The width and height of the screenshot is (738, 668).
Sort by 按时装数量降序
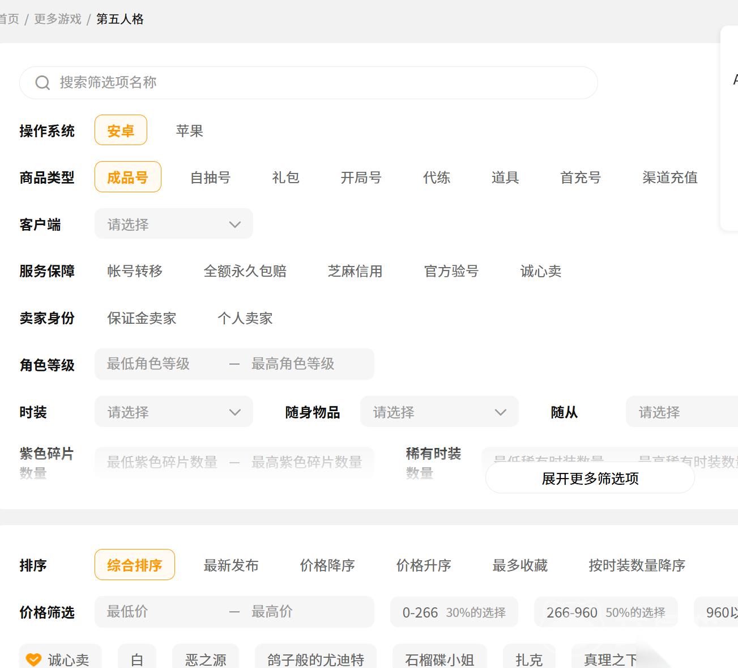[637, 565]
